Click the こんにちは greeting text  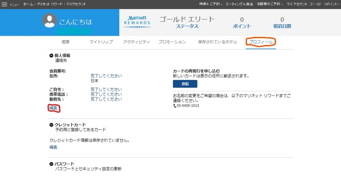point(76,22)
